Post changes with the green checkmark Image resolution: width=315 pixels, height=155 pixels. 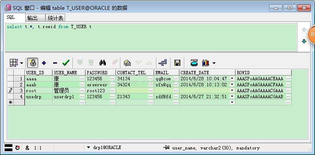[x=66, y=63]
